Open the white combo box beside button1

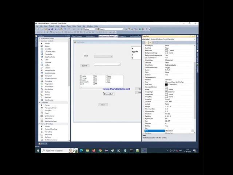119,64
